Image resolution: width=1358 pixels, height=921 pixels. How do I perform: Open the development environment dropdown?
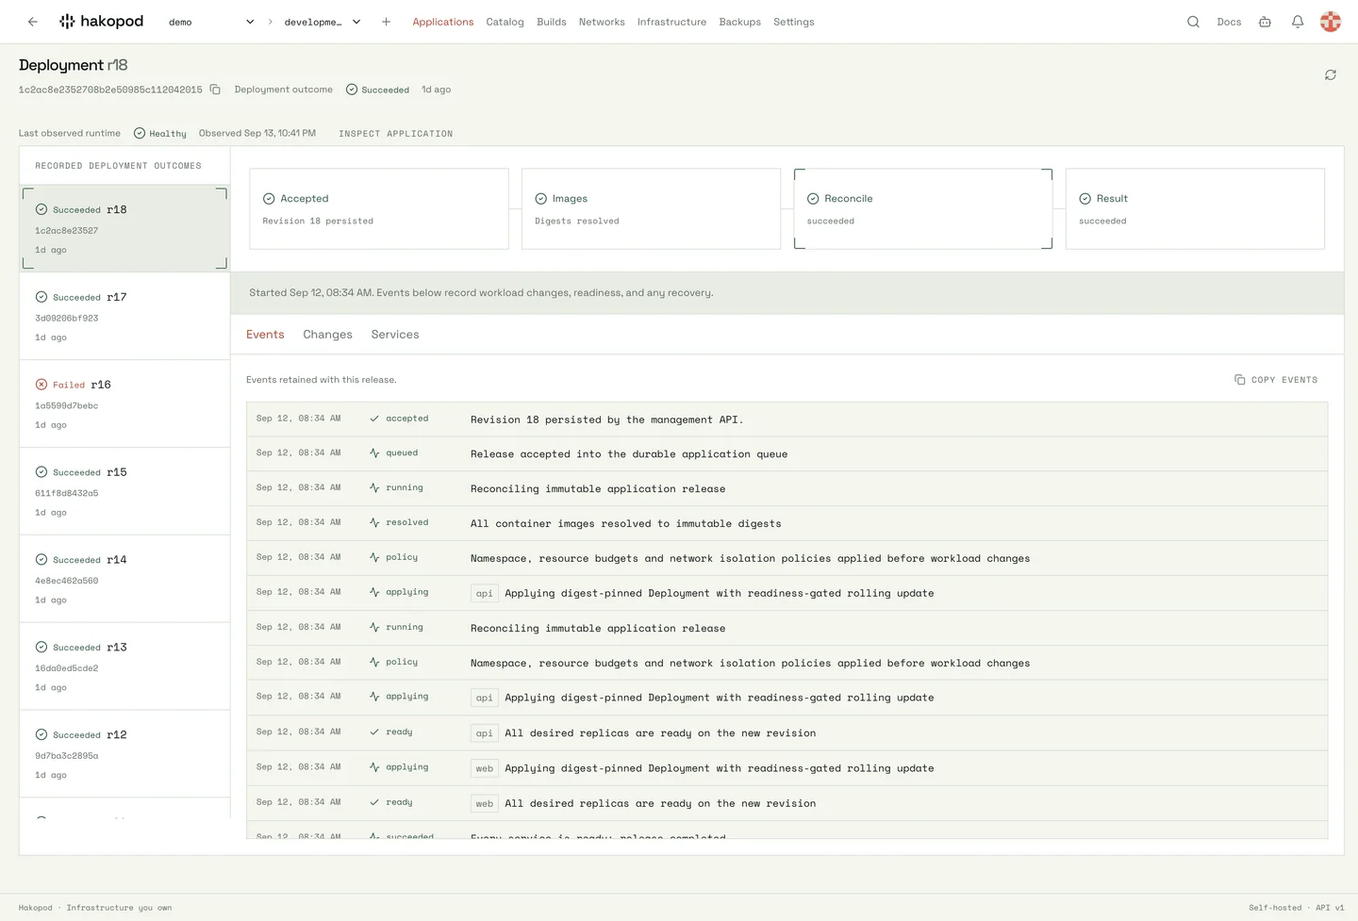[323, 22]
